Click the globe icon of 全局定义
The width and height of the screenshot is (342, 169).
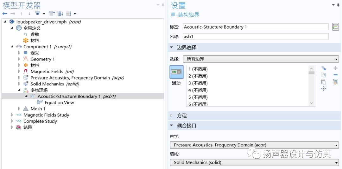pyautogui.click(x=19, y=28)
